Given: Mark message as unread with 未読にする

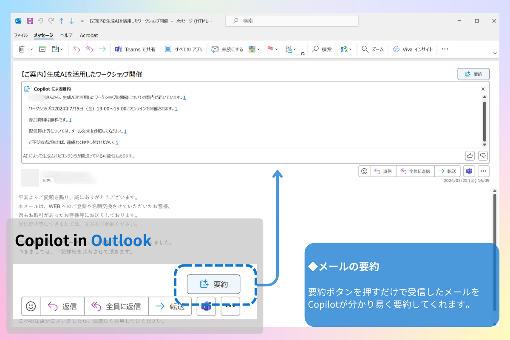Looking at the screenshot, I should (227, 49).
